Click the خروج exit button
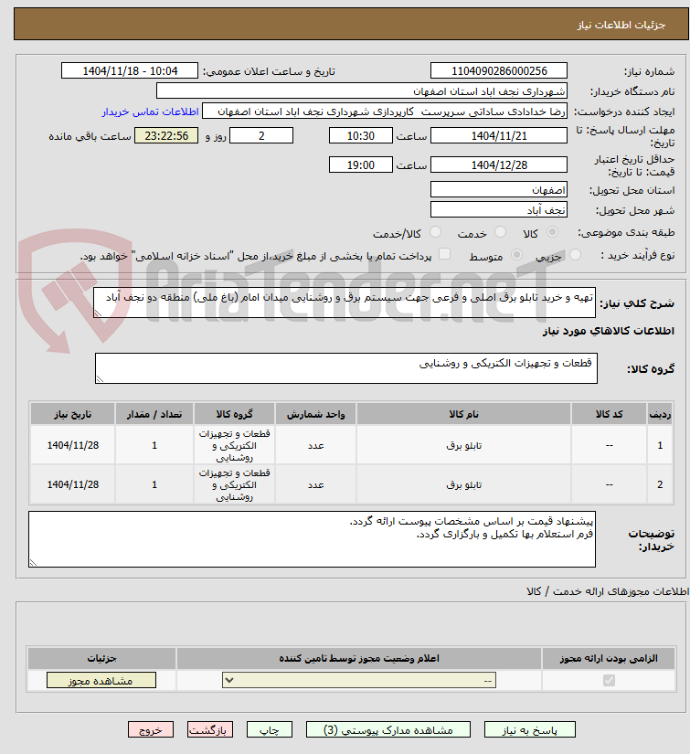Viewport: 690px width, 754px height. (x=151, y=730)
